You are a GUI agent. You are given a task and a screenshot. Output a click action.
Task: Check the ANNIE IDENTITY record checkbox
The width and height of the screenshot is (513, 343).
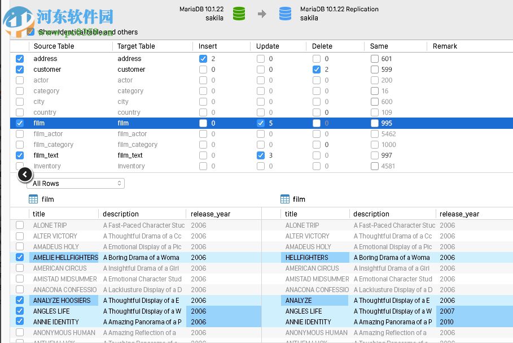tap(20, 322)
